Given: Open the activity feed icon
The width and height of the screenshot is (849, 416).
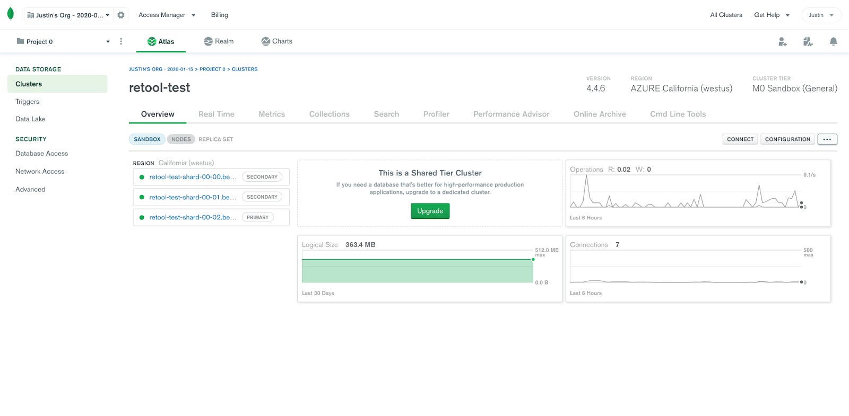Looking at the screenshot, I should point(808,41).
